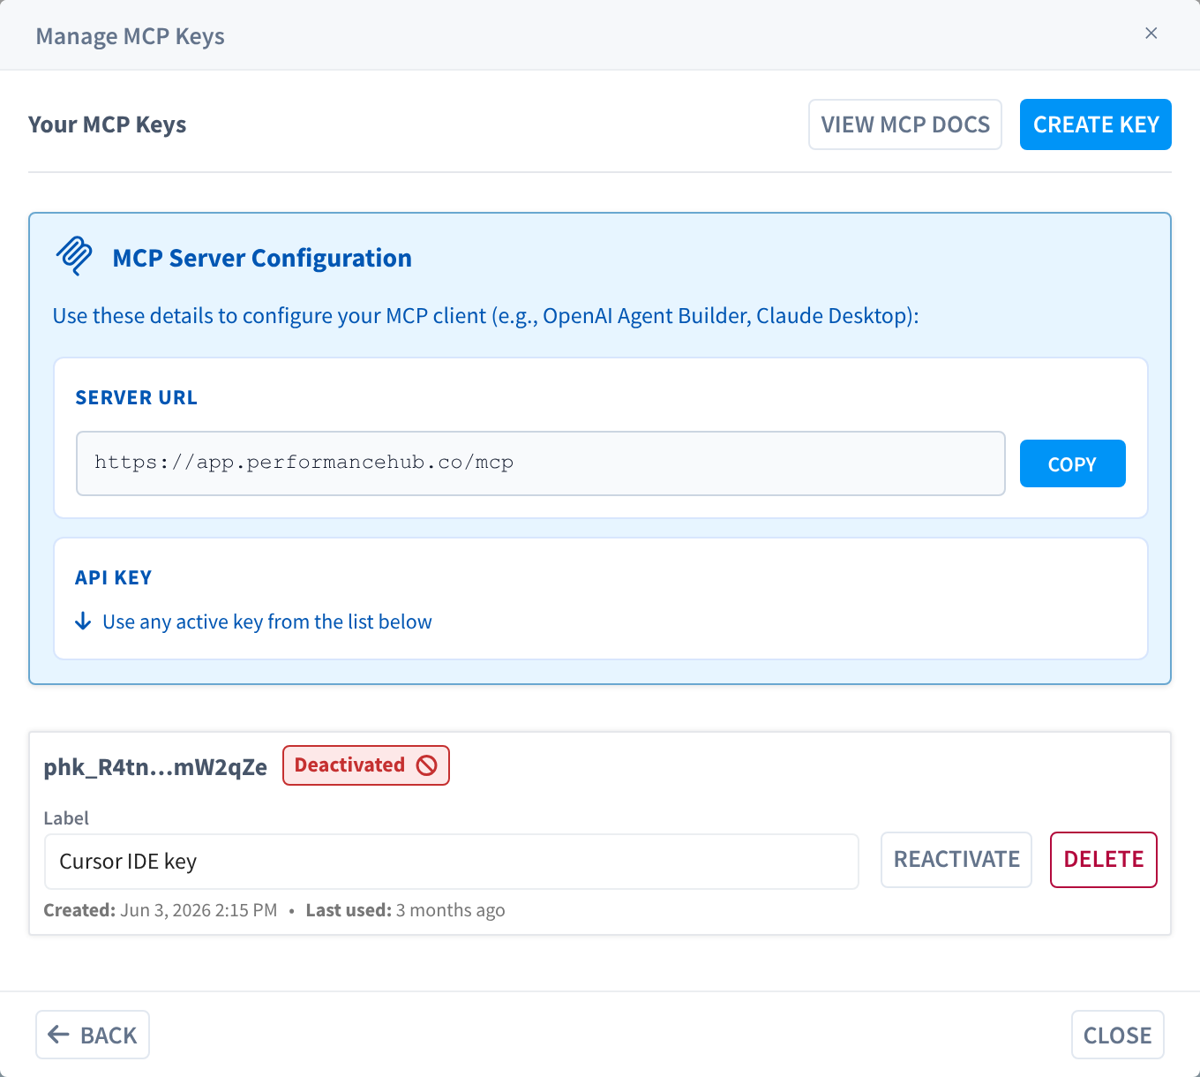Select the server URL text field
Viewport: 1200px width, 1077px height.
(541, 463)
